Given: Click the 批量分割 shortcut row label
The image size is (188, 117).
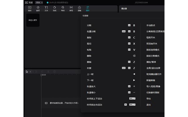Looking at the screenshot, I should coord(91,31).
